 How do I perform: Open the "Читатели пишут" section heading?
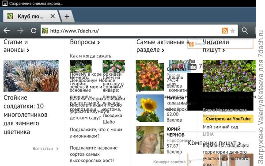click(x=216, y=46)
